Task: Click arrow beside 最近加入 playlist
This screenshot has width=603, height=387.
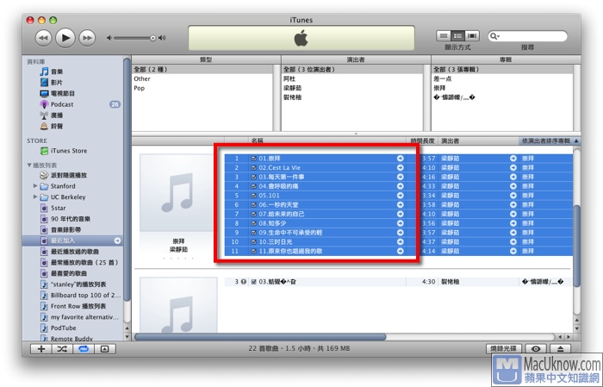Action: (x=117, y=240)
